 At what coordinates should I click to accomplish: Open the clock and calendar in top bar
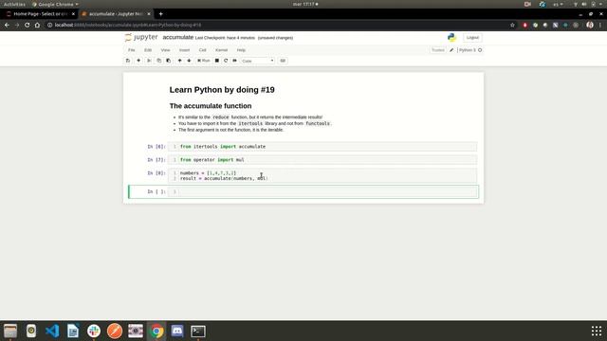[x=305, y=4]
